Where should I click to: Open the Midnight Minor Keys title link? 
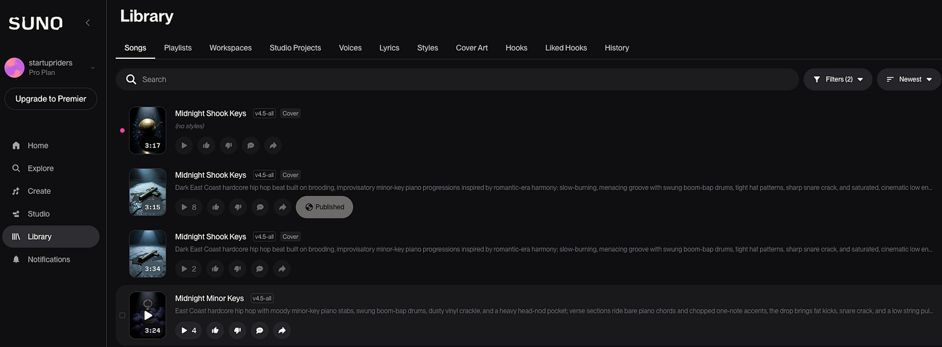pos(210,299)
